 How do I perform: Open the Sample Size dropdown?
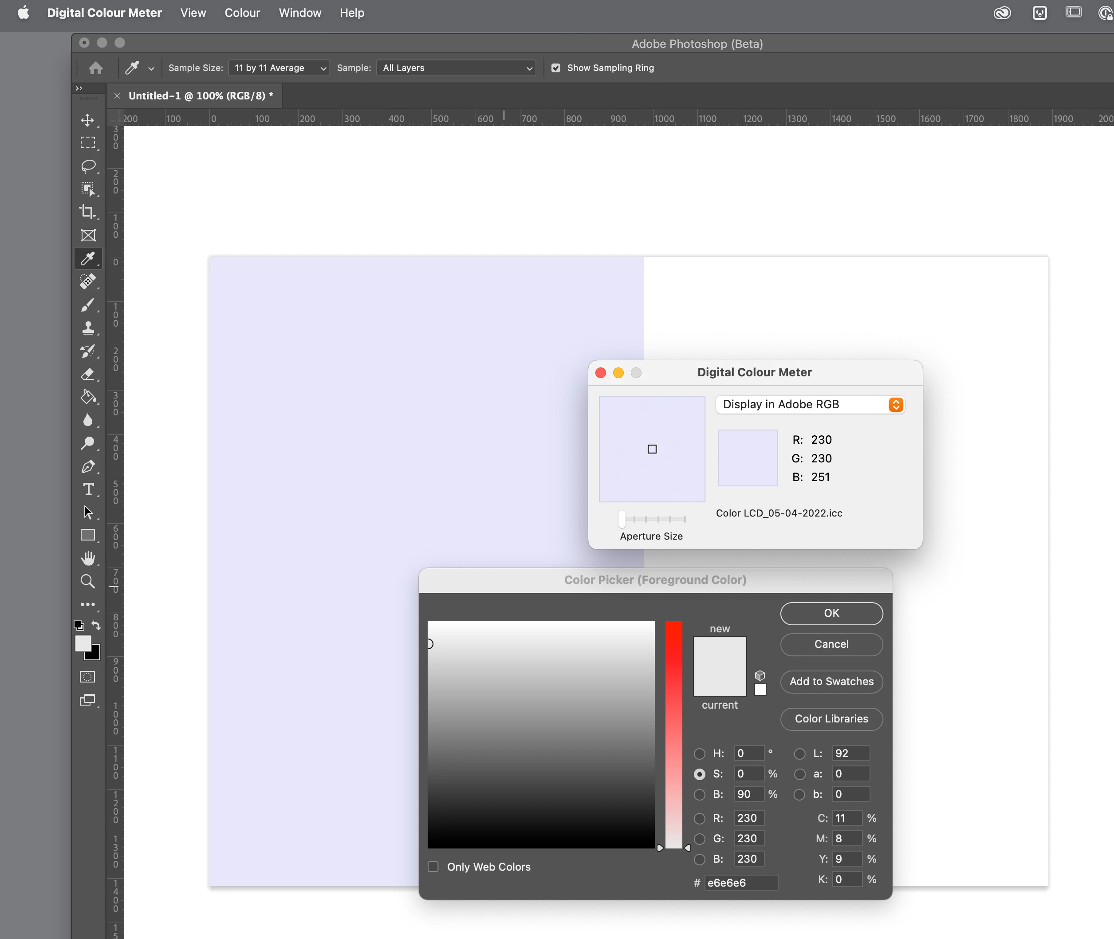(279, 68)
